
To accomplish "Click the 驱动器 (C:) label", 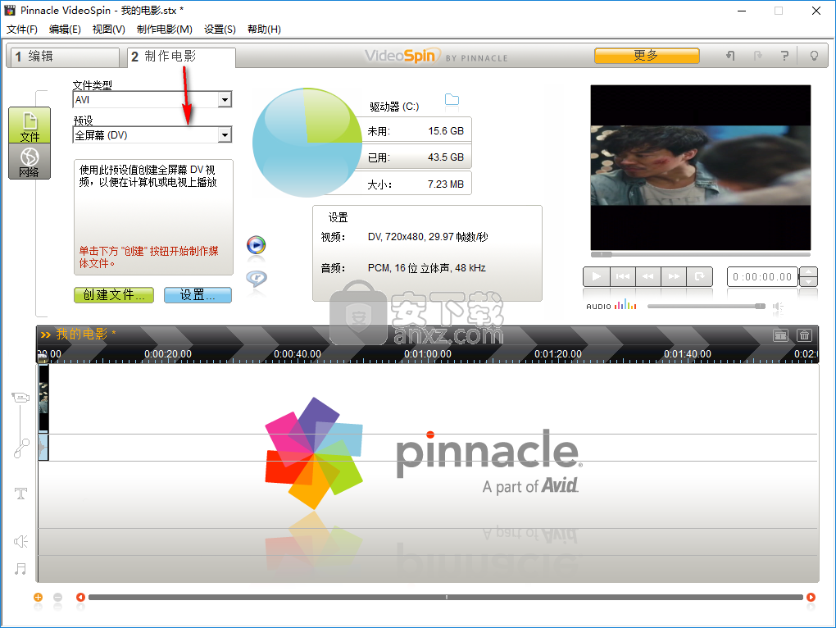I will pos(394,107).
